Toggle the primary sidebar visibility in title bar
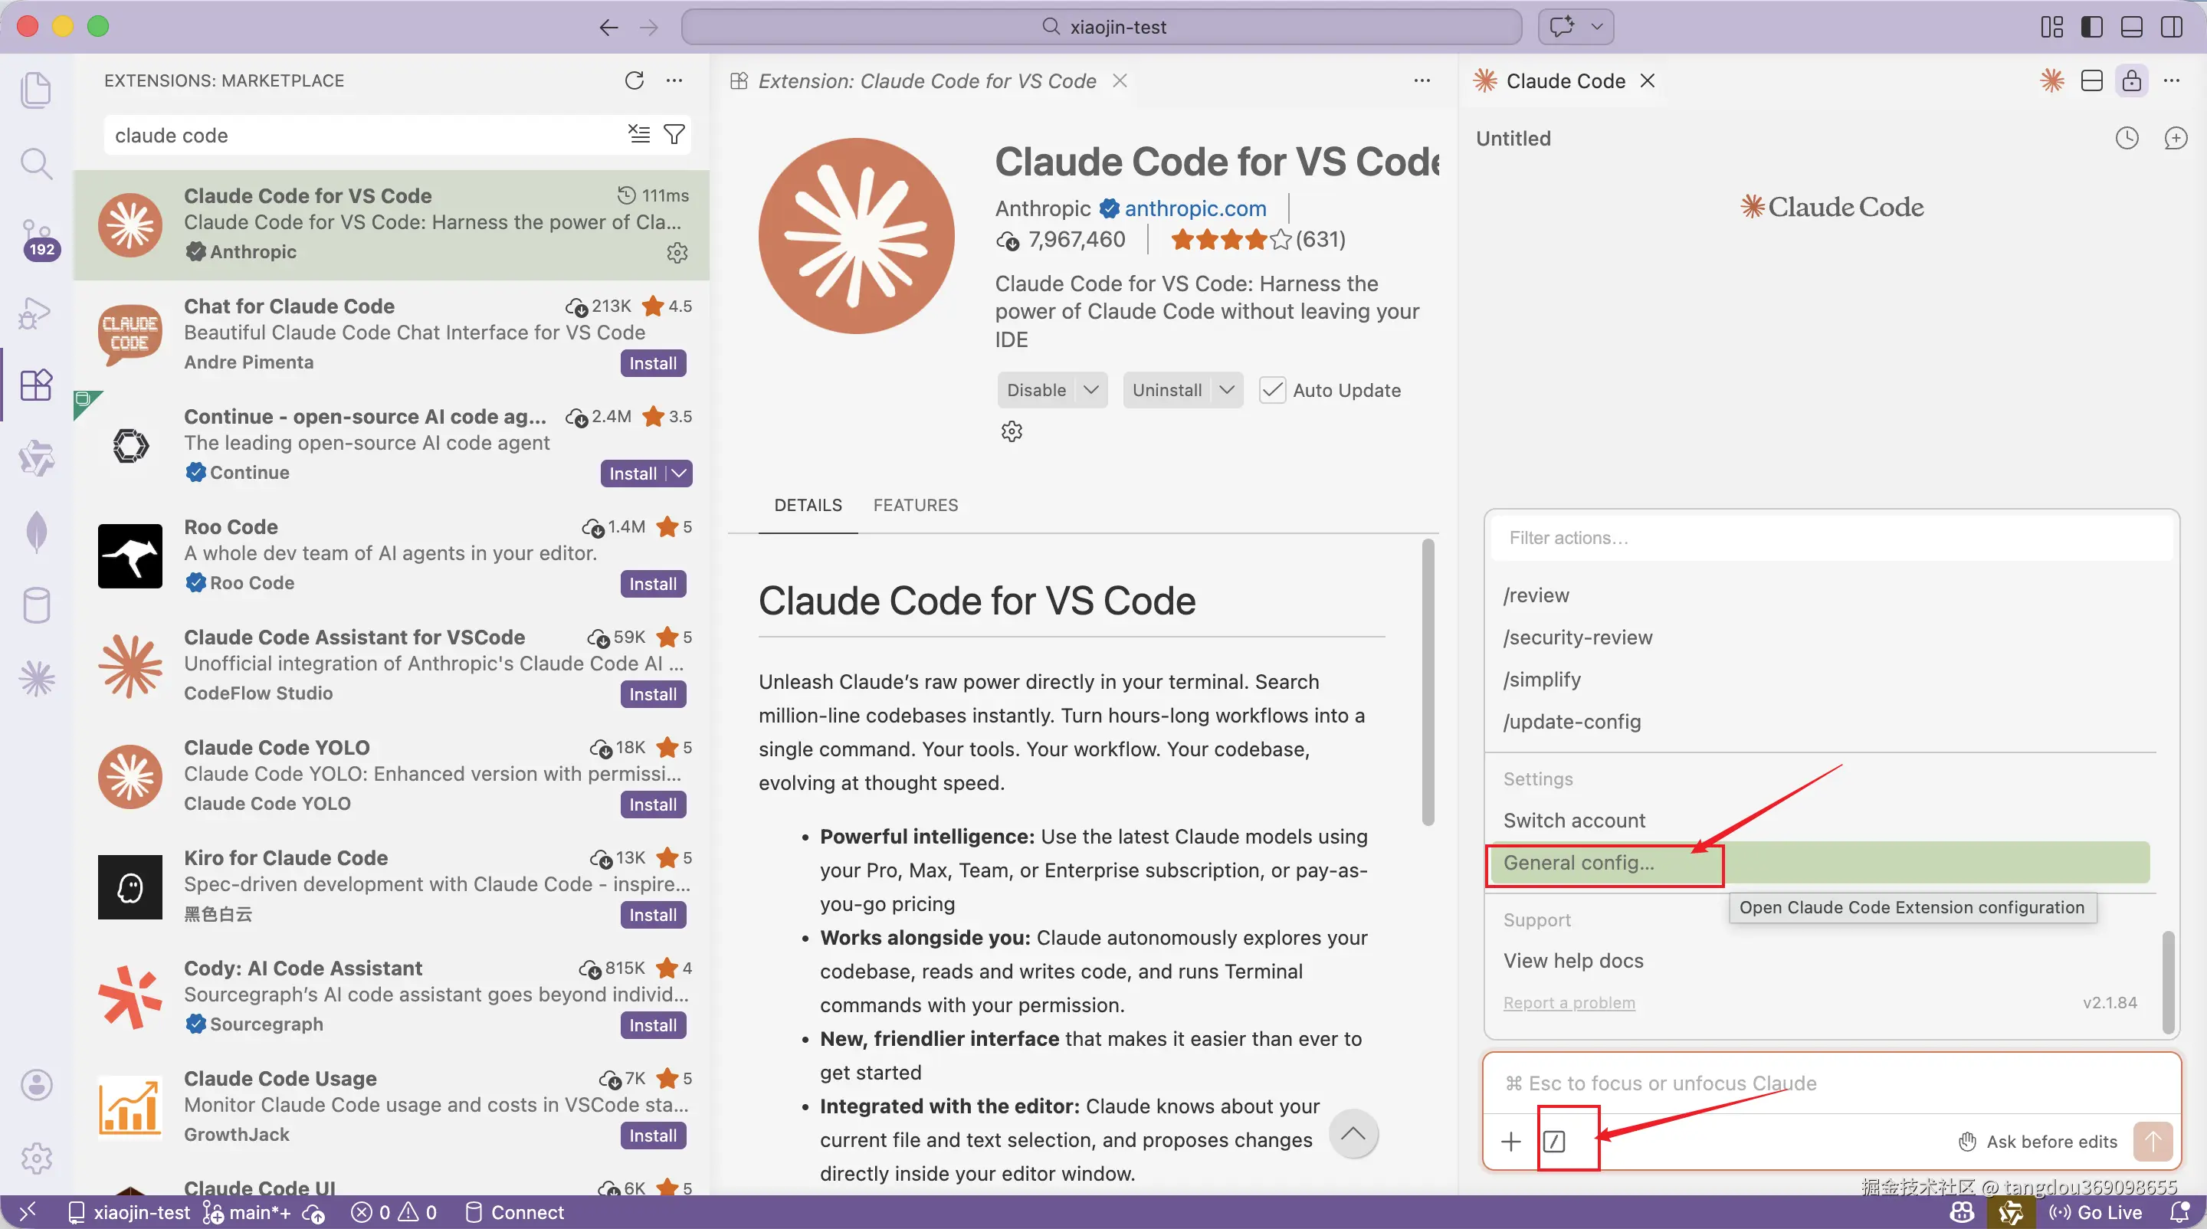 click(2091, 27)
